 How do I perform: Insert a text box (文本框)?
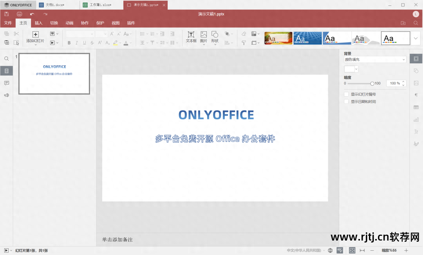pyautogui.click(x=191, y=37)
